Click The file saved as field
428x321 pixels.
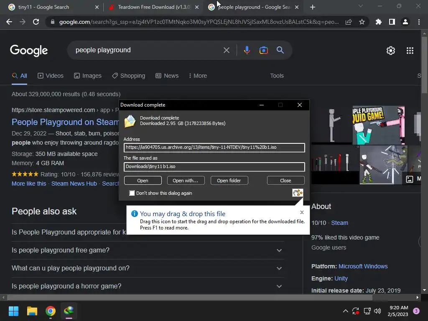[214, 166]
